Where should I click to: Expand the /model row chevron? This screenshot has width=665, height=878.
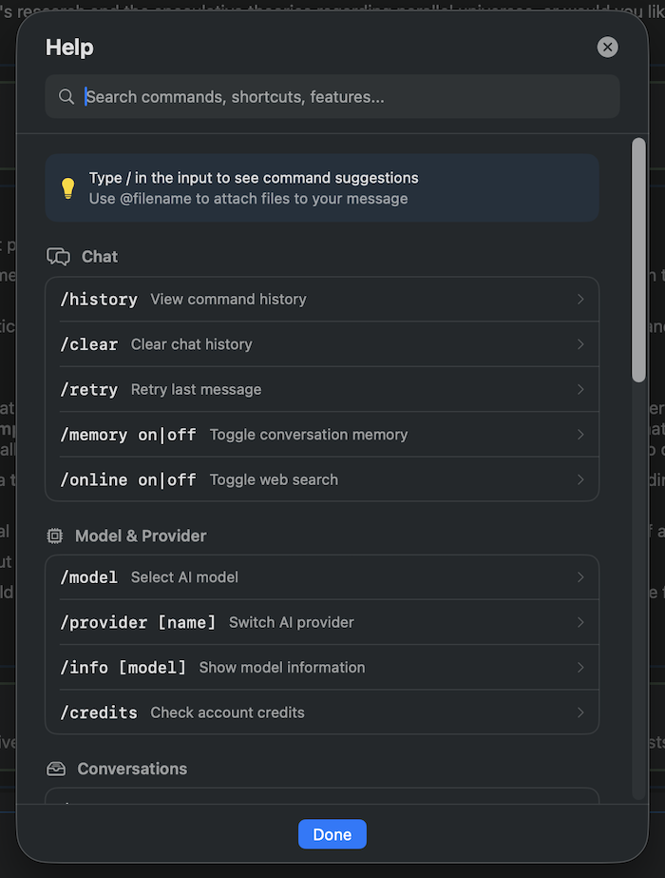580,577
